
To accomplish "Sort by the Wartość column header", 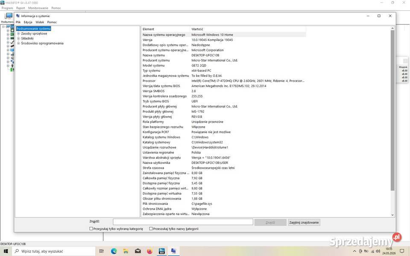I will click(248, 29).
